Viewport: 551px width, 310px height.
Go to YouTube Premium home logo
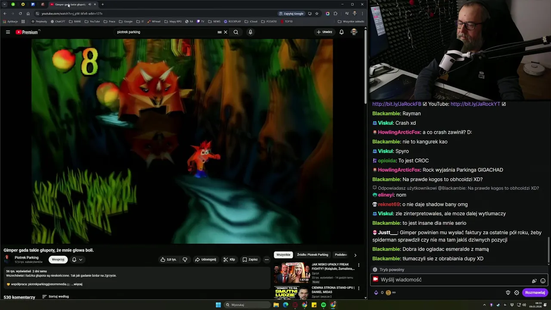coord(28,32)
